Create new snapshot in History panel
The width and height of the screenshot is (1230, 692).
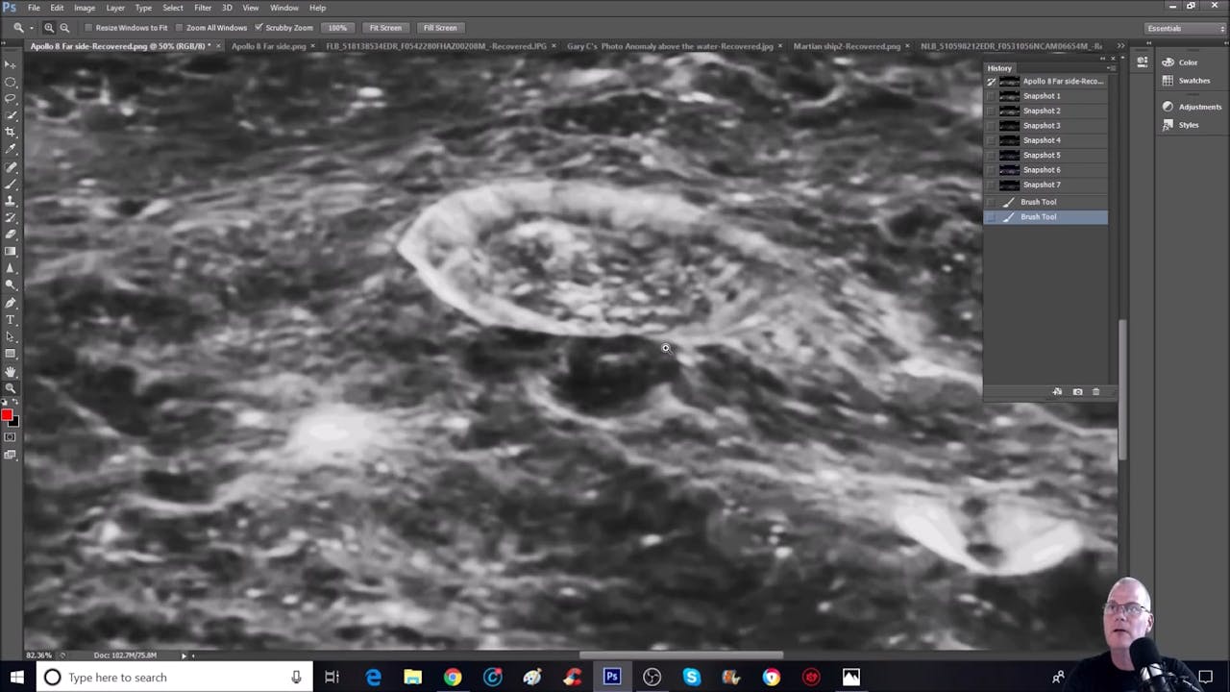[x=1077, y=391]
